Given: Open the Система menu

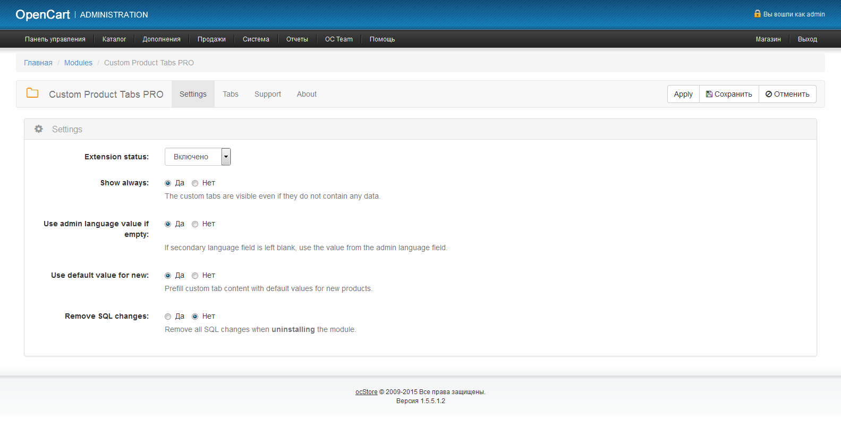Looking at the screenshot, I should click(256, 39).
